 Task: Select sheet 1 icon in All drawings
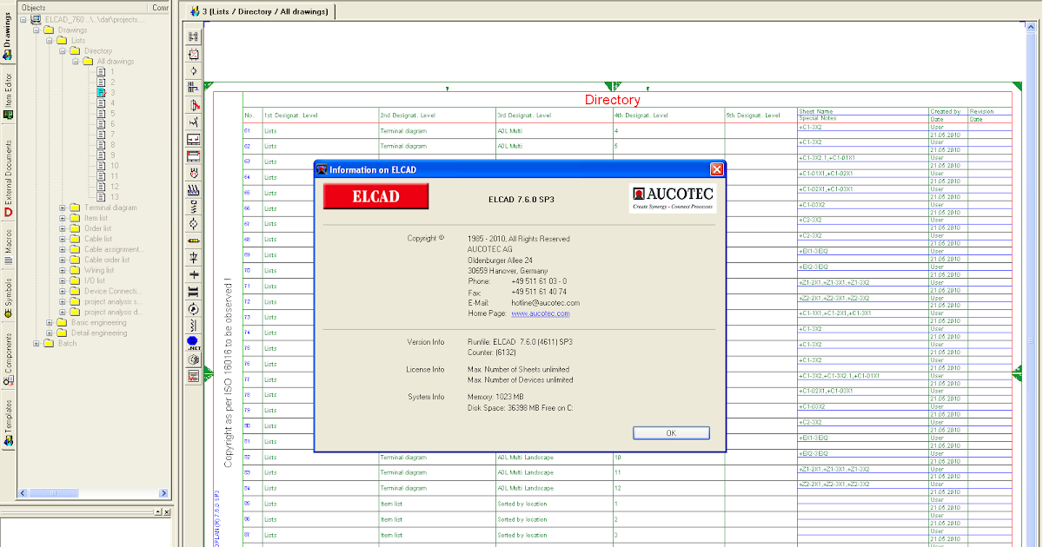click(101, 71)
